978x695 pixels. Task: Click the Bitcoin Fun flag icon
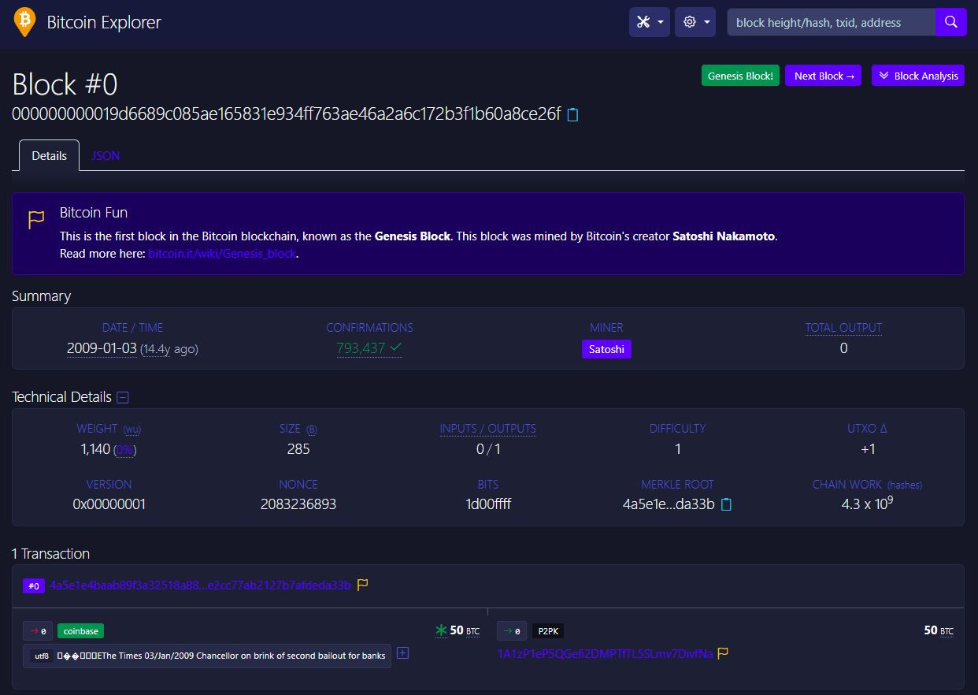36,219
